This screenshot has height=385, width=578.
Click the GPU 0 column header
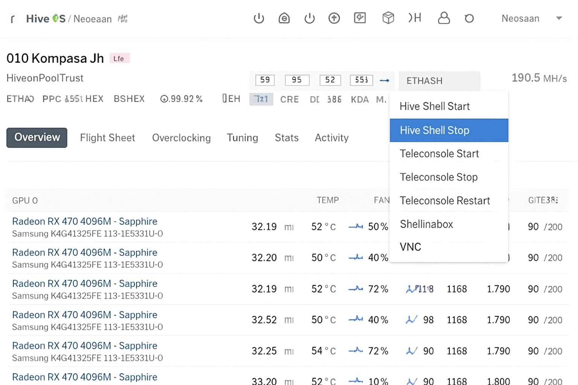25,200
